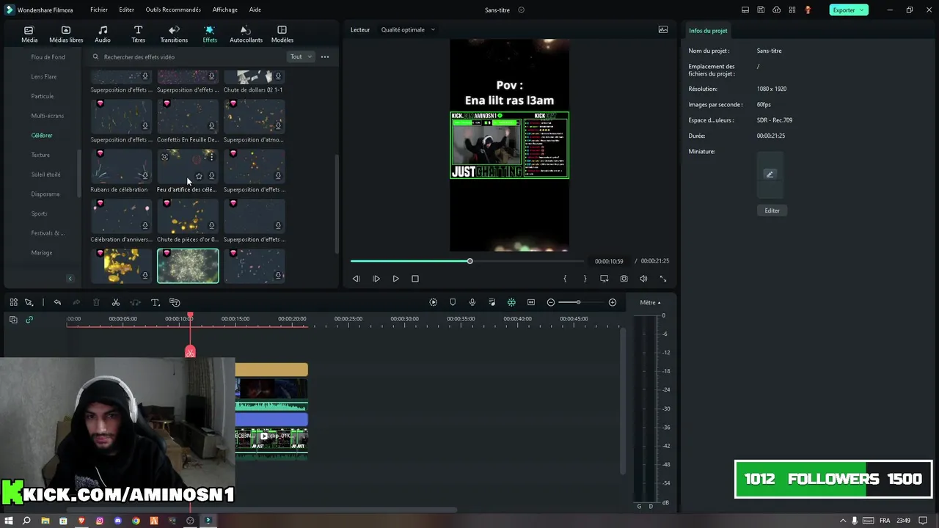Open the Modèles tab
Image resolution: width=939 pixels, height=528 pixels.
(282, 34)
